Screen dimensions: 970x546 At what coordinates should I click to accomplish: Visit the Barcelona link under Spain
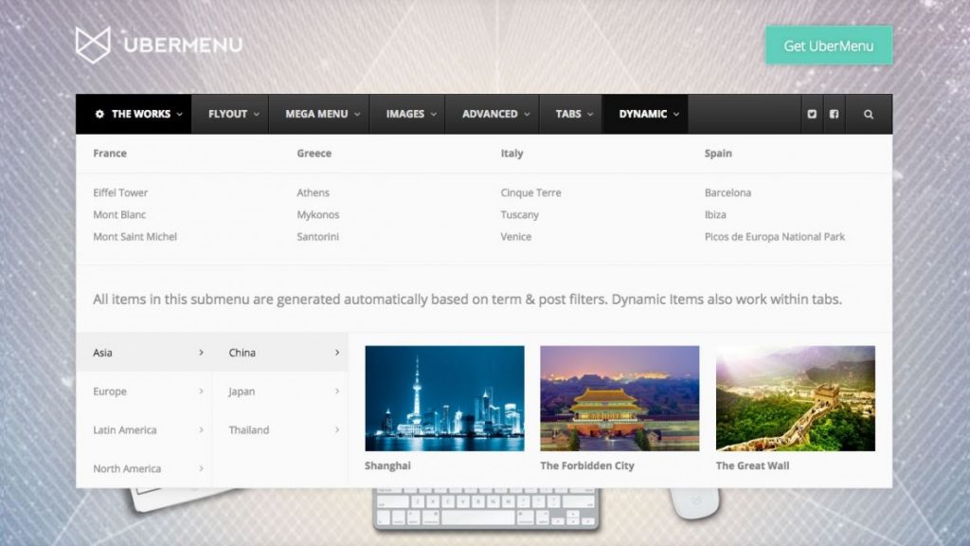click(x=728, y=192)
